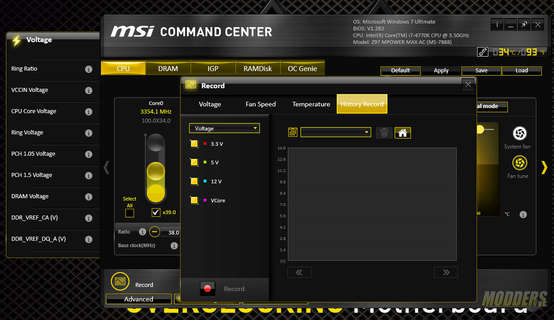Click the "DRAM Voltage" label
The height and width of the screenshot is (320, 554).
[30, 196]
